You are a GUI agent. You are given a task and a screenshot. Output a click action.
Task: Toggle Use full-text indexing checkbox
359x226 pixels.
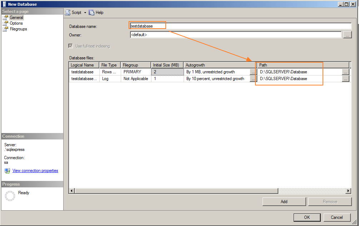[71, 46]
